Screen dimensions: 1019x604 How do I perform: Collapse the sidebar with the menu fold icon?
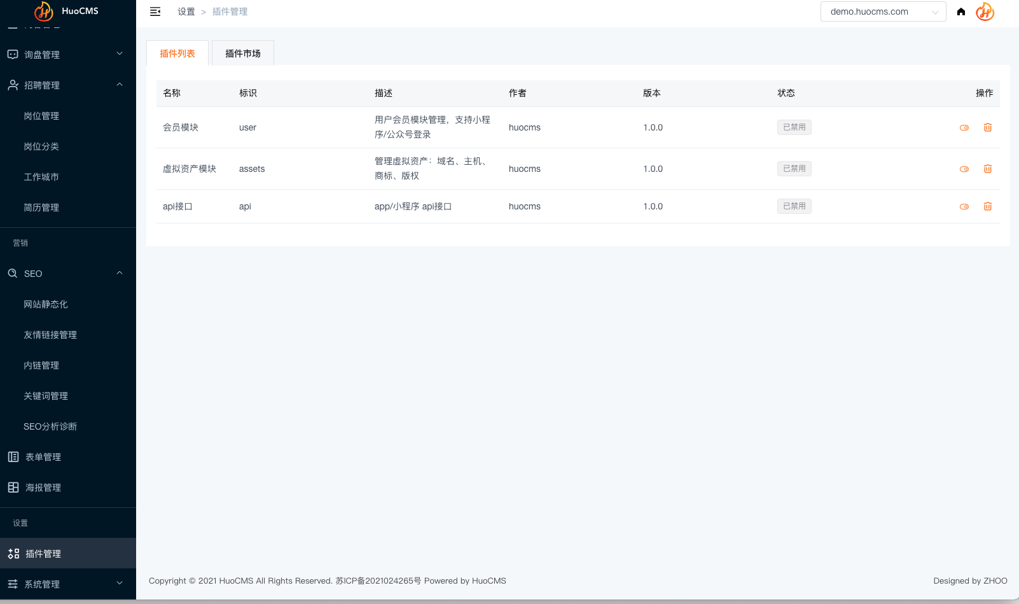pyautogui.click(x=155, y=11)
